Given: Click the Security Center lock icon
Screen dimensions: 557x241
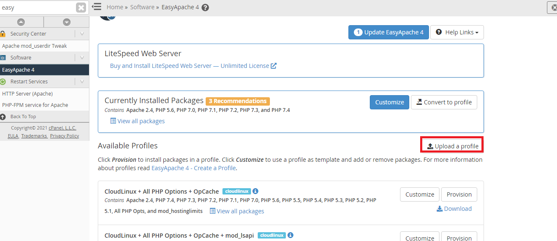Looking at the screenshot, I should (3, 34).
